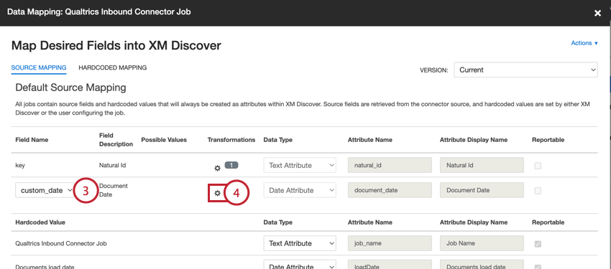
Task: Expand the Version dropdown showing Current
Action: 525,70
